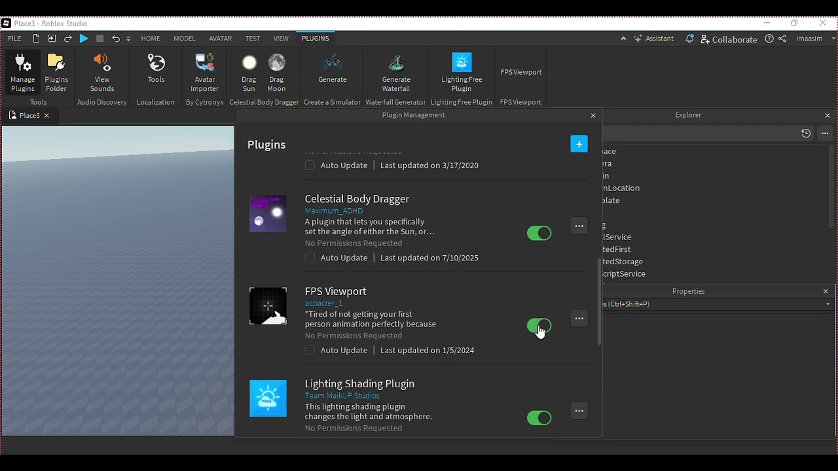Open the Properties filter dropdown arrow
Viewport: 838px width, 471px height.
828,304
